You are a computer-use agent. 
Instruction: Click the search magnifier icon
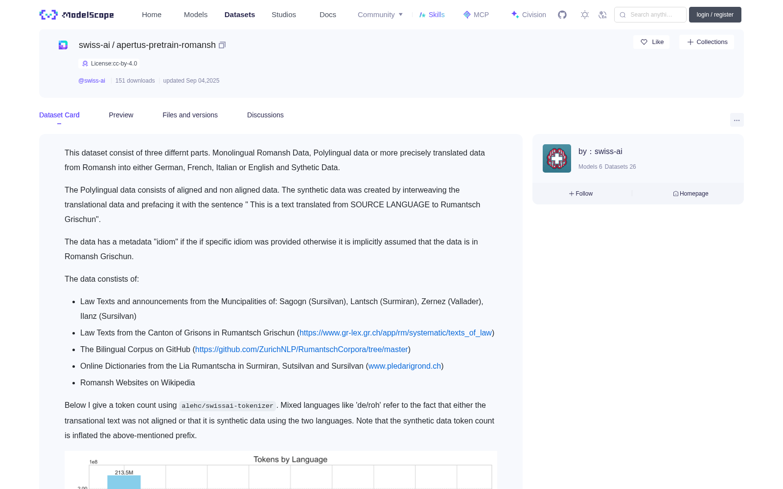622,15
